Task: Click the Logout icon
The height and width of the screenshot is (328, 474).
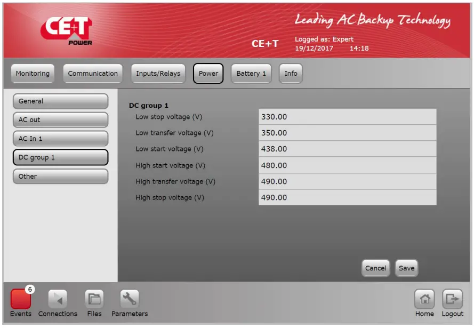Action: (x=452, y=299)
